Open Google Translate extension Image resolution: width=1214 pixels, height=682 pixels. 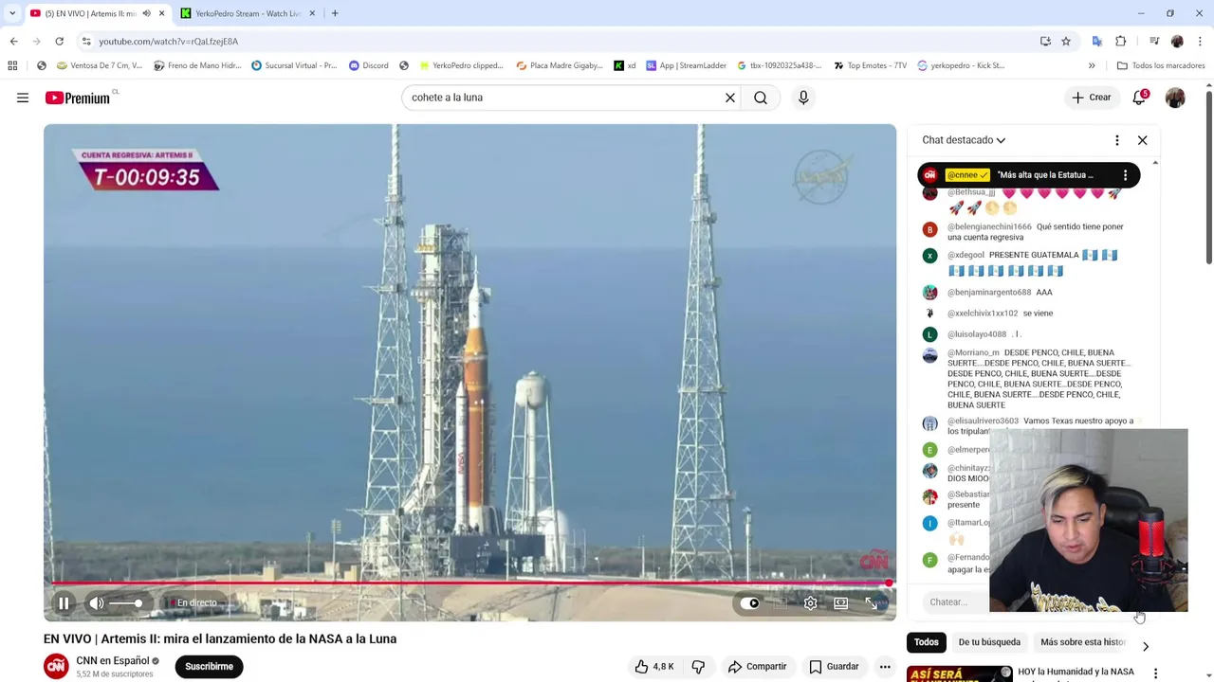pyautogui.click(x=1097, y=42)
